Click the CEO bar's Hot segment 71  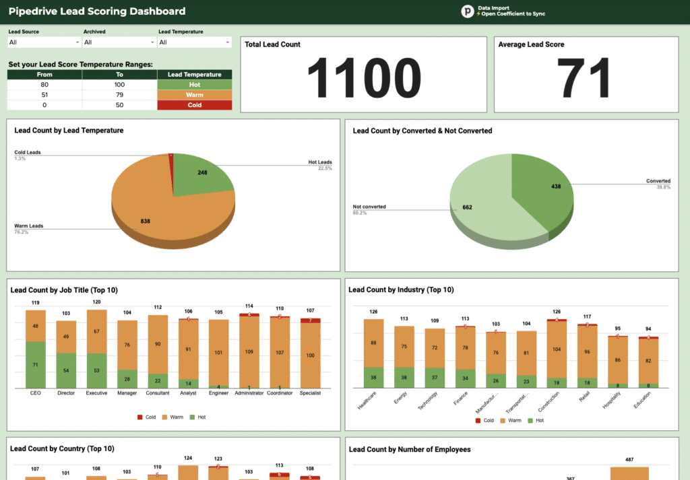click(x=36, y=365)
